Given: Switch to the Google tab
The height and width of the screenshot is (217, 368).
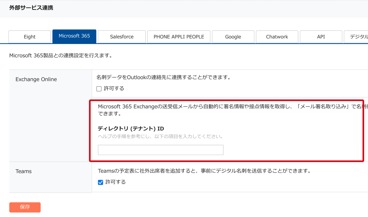Looking at the screenshot, I should tap(233, 37).
